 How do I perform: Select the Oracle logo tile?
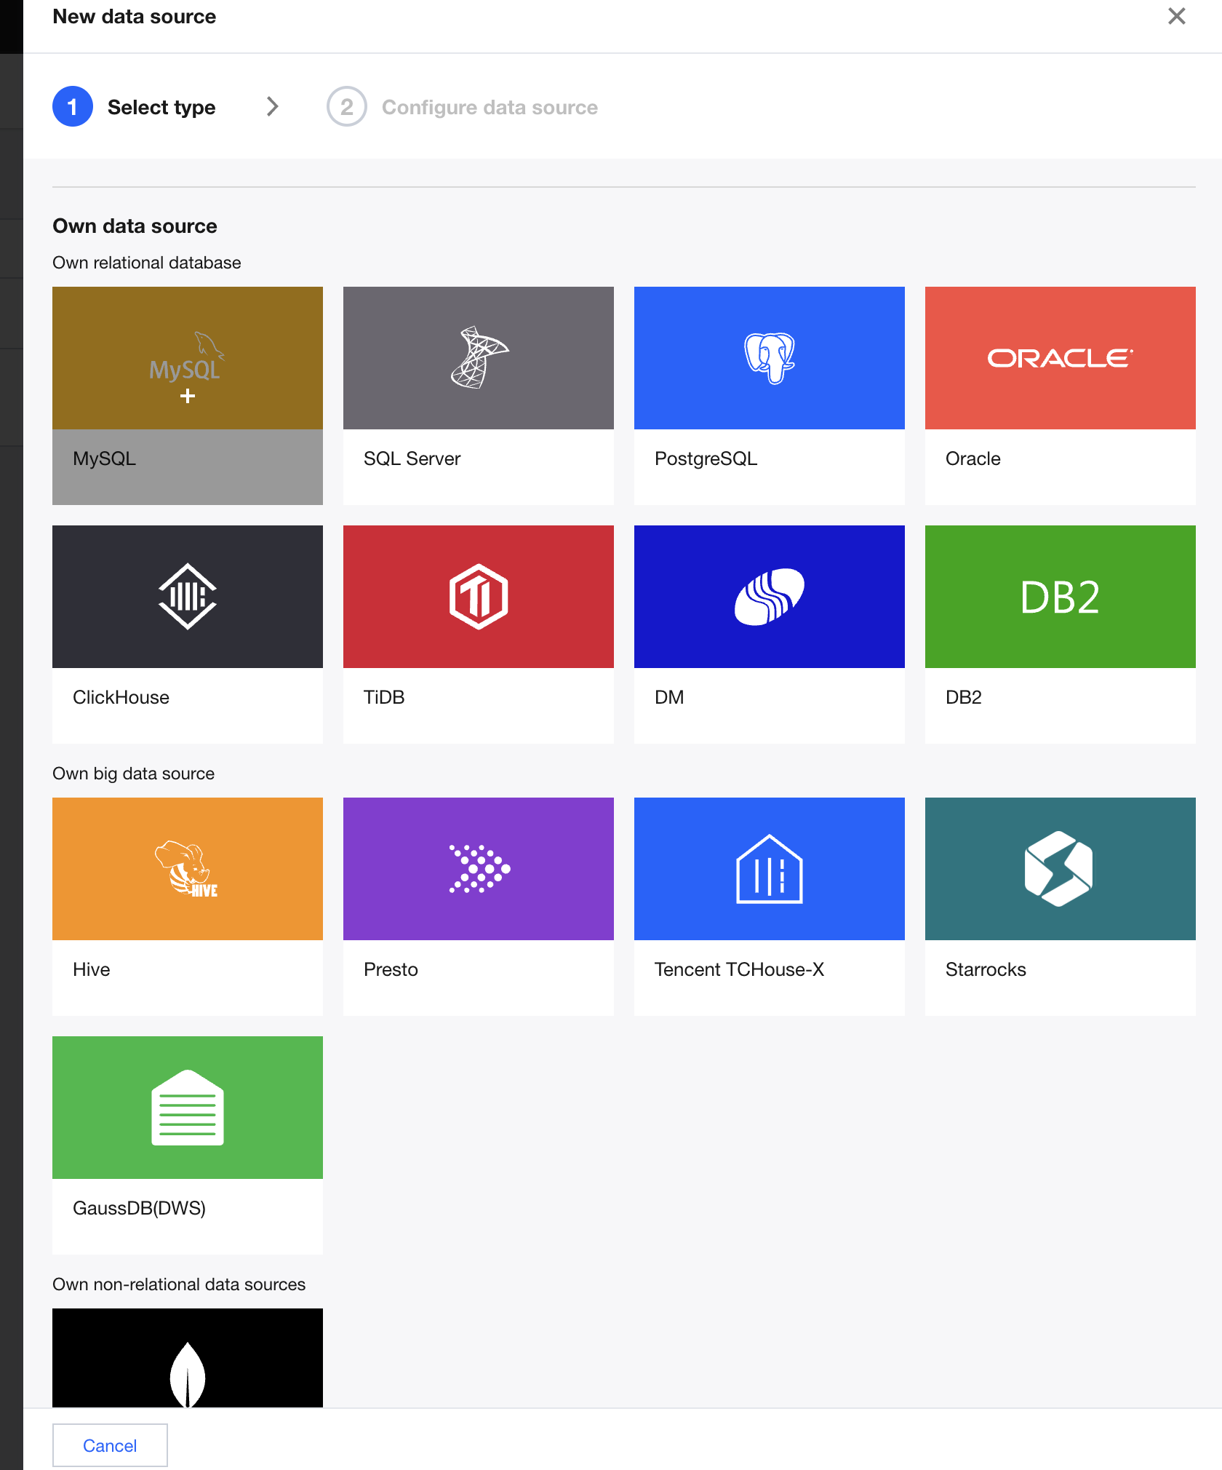1061,358
